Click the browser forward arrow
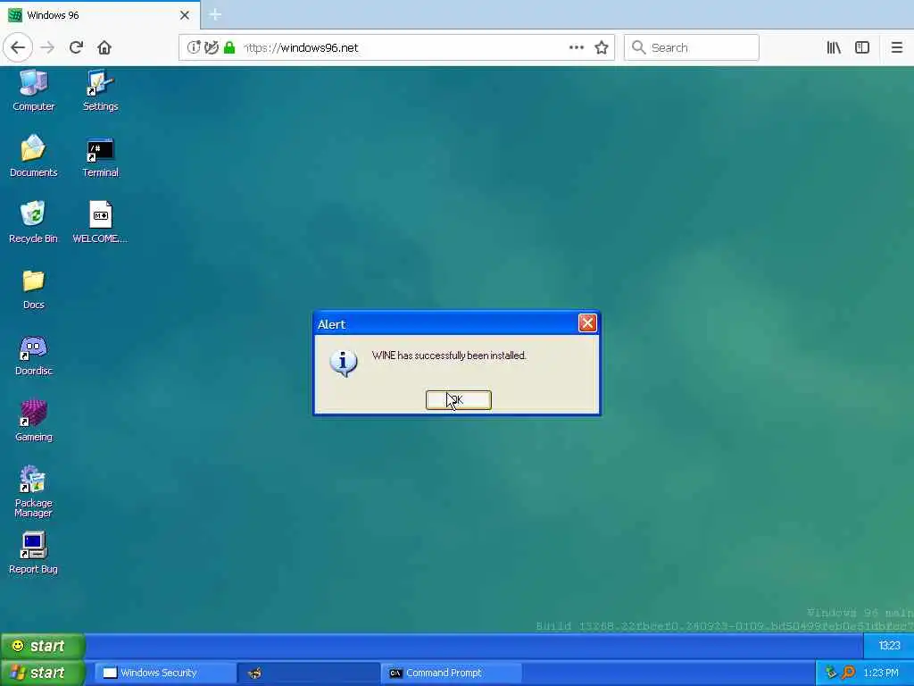The image size is (914, 686). pos(48,47)
